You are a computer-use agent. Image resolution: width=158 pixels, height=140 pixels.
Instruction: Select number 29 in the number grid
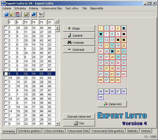[118, 57]
